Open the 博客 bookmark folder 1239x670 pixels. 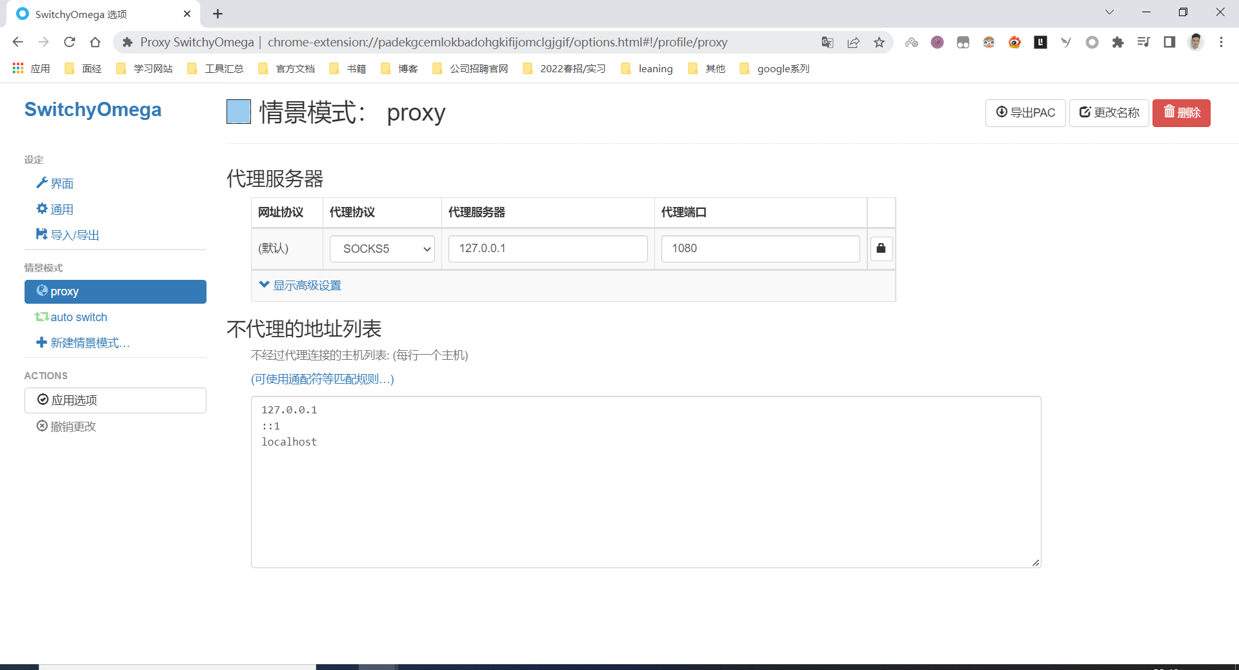[399, 68]
